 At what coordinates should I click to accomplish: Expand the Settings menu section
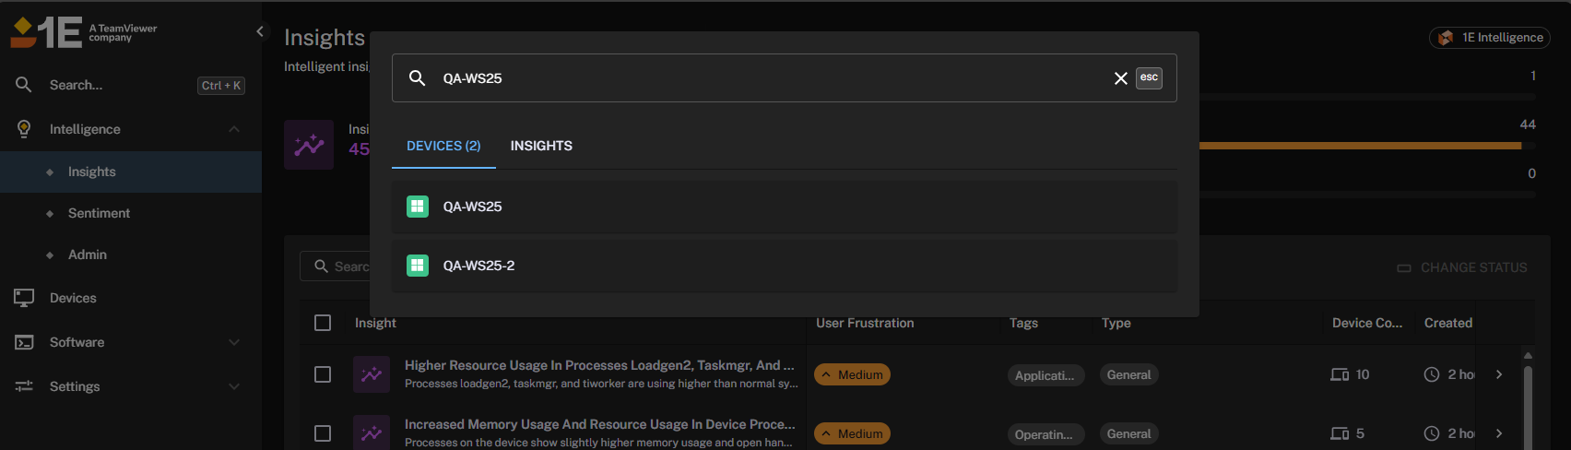pyautogui.click(x=234, y=386)
